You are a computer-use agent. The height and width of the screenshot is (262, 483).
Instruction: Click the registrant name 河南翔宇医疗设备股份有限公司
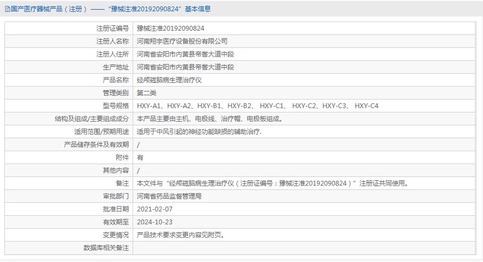pyautogui.click(x=182, y=41)
